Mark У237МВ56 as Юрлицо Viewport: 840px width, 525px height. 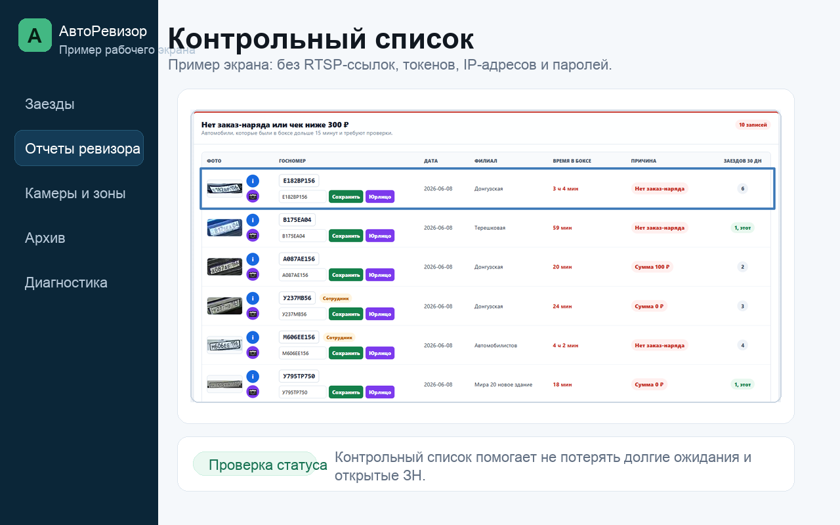(380, 314)
